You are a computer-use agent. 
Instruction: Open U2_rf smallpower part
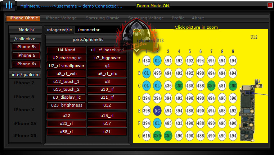pos(66,66)
